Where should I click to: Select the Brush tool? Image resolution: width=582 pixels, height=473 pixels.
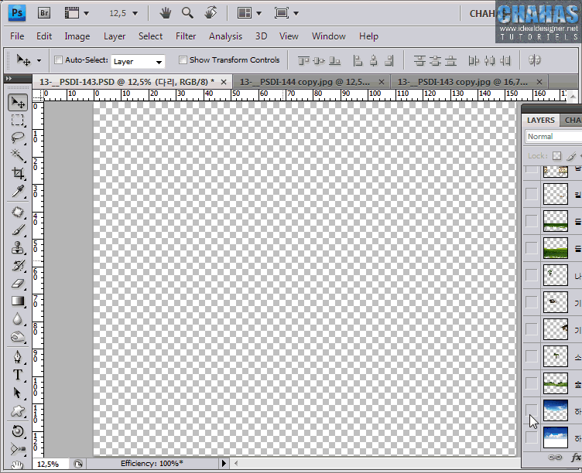tap(18, 230)
